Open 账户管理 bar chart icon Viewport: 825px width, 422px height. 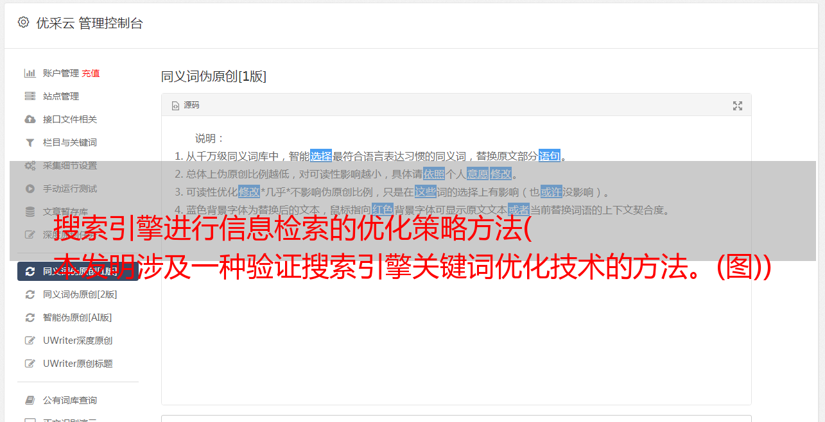[x=30, y=73]
